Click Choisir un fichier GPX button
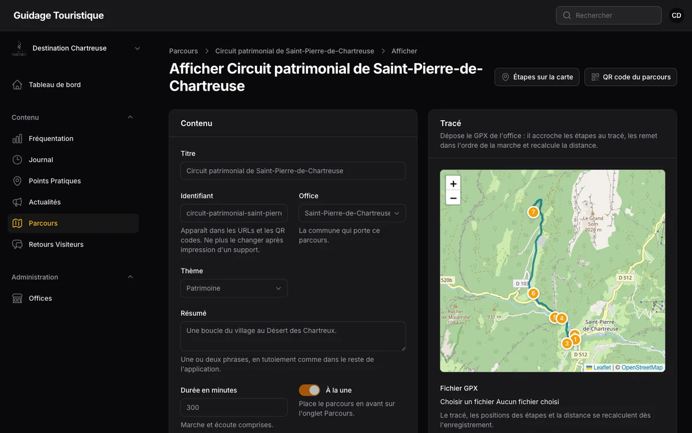Screen dimensions: 692x433 tap(468, 402)
